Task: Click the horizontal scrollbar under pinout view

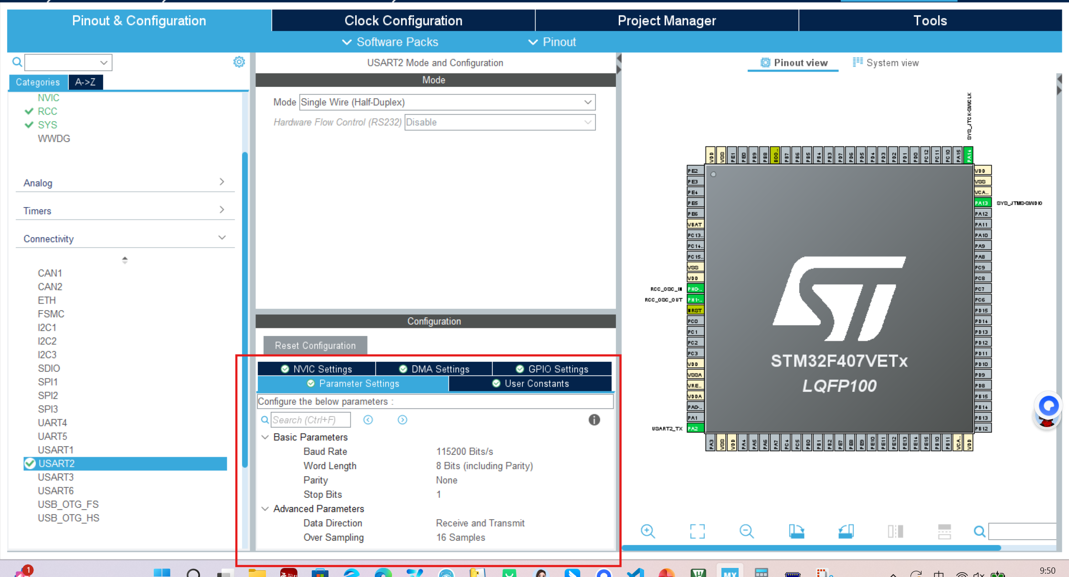Action: point(811,548)
